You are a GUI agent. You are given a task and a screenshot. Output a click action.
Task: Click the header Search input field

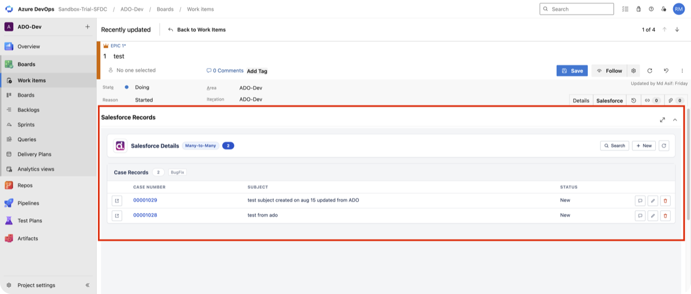pyautogui.click(x=576, y=9)
